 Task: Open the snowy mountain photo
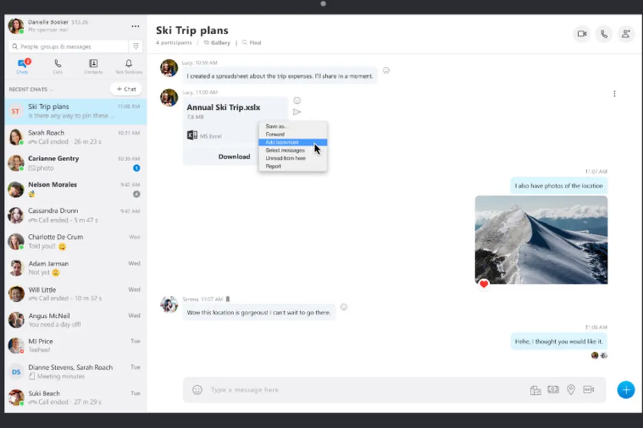(x=541, y=240)
